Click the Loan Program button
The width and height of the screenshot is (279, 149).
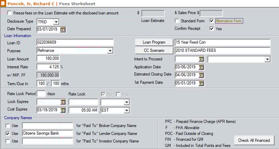pos(154,42)
